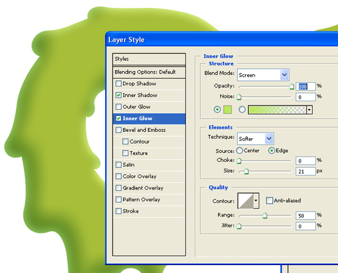Enable the Anti-aliased checkbox
Viewport: 338px width, 273px height.
point(269,201)
